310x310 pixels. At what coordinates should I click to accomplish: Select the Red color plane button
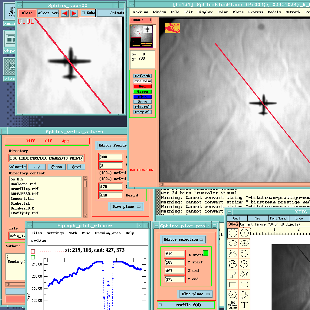click(142, 86)
